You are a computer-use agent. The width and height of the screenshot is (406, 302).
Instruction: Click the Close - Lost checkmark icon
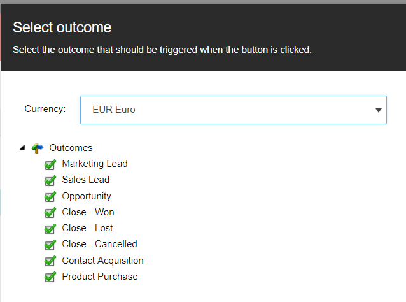[50, 229]
